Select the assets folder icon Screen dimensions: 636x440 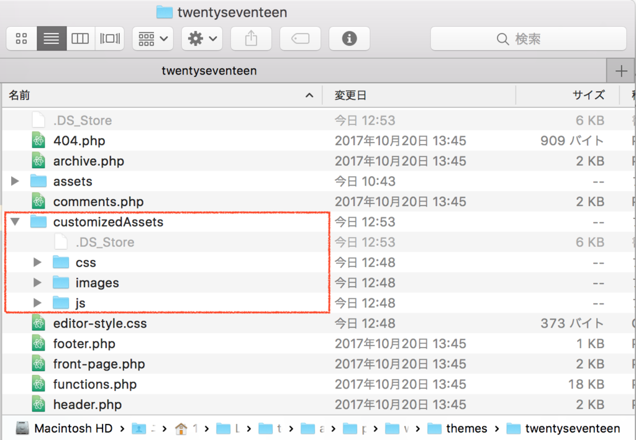coord(39,181)
